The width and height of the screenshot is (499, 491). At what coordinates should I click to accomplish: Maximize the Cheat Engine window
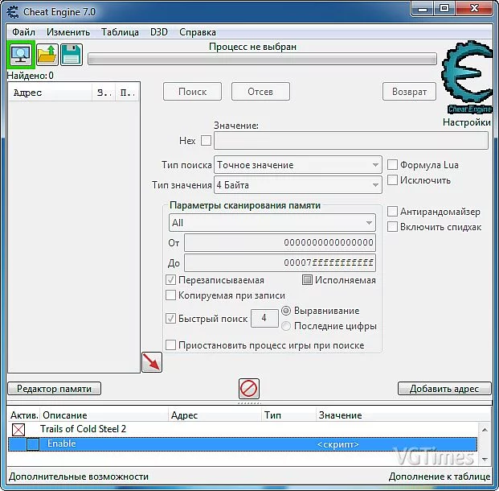click(x=444, y=9)
